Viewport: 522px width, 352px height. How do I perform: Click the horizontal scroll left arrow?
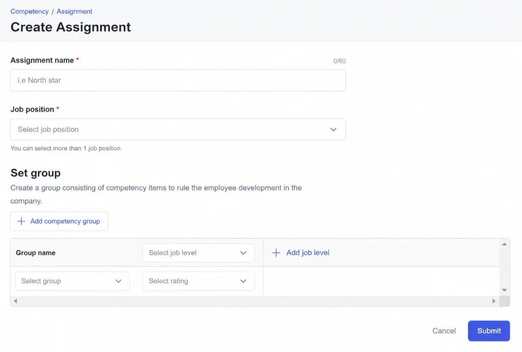[x=15, y=300]
